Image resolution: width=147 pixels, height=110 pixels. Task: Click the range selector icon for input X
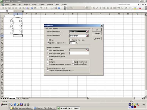click(x=87, y=36)
